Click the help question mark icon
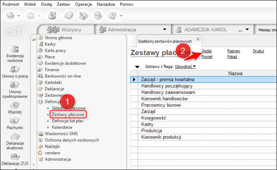 (112, 16)
